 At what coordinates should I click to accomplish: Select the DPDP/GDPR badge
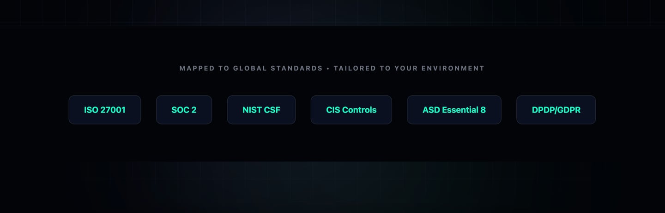pyautogui.click(x=556, y=110)
